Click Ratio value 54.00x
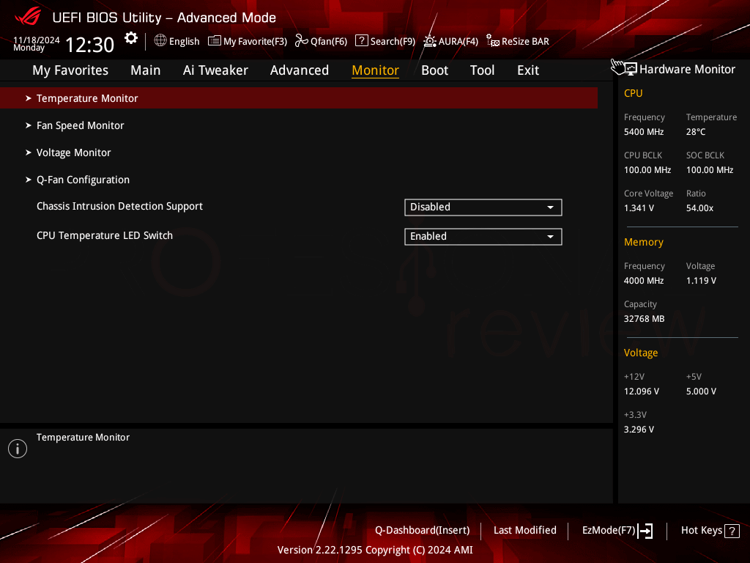Viewport: 750px width, 563px height. click(x=699, y=208)
